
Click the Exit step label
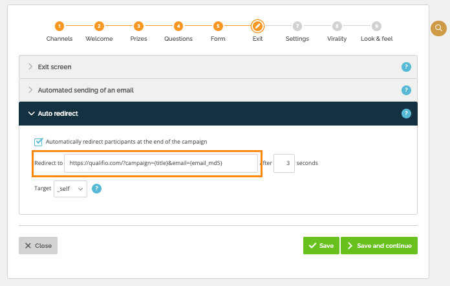(257, 39)
